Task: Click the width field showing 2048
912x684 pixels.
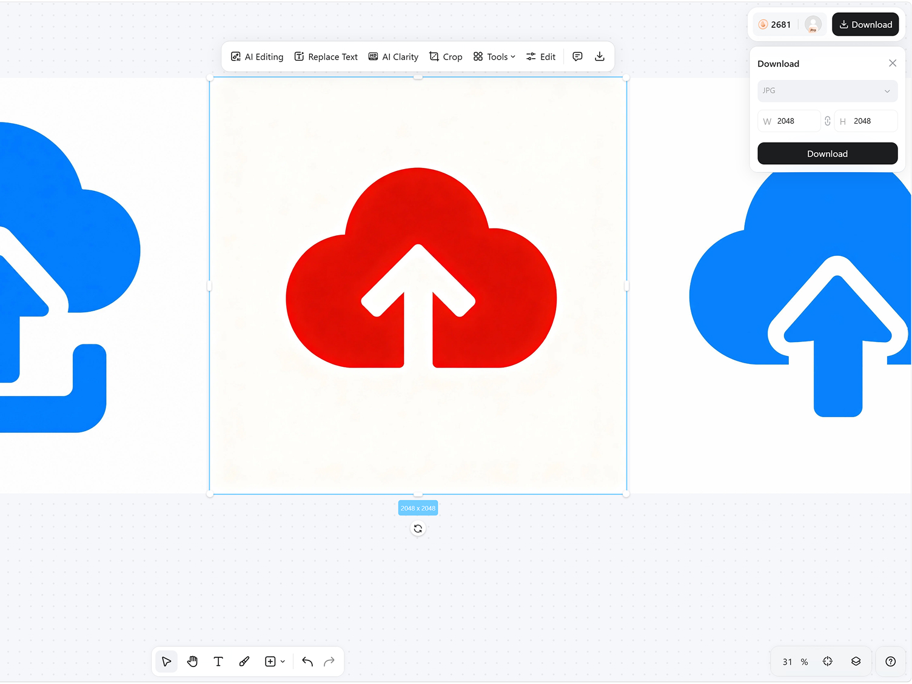Action: pos(789,121)
